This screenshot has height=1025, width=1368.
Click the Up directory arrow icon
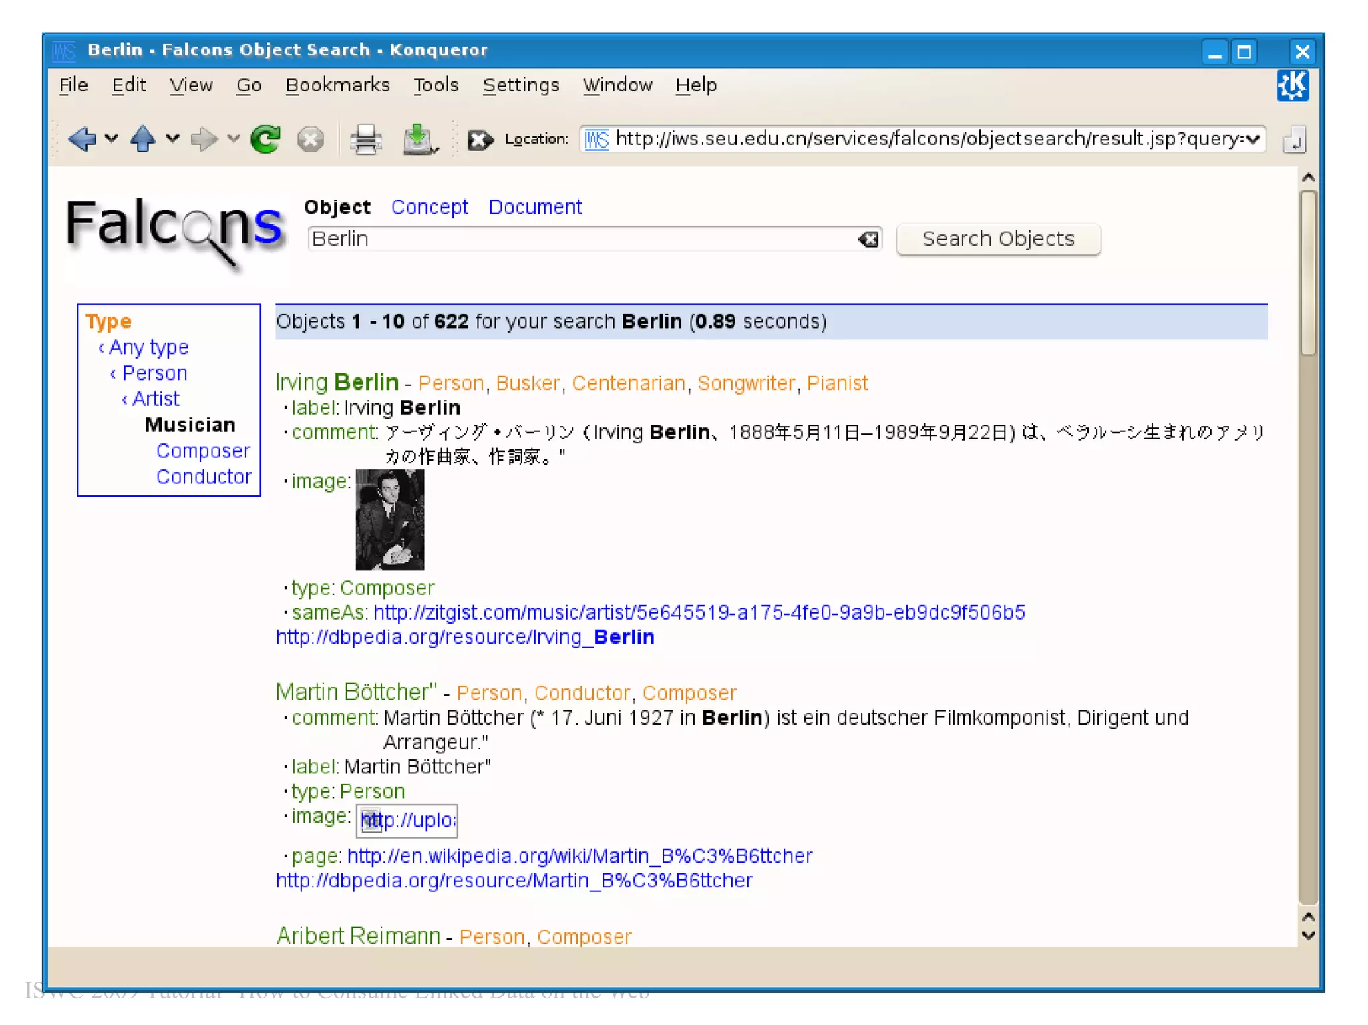[x=142, y=139]
